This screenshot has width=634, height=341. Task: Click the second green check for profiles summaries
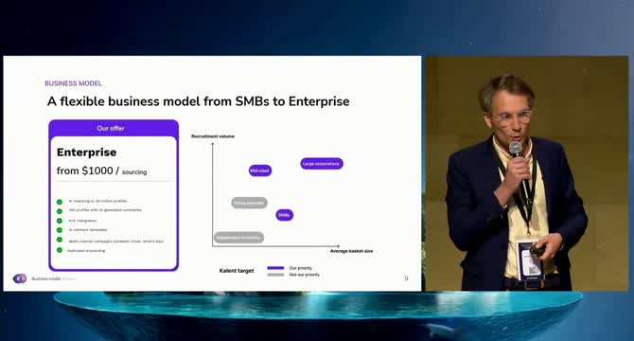(x=60, y=211)
